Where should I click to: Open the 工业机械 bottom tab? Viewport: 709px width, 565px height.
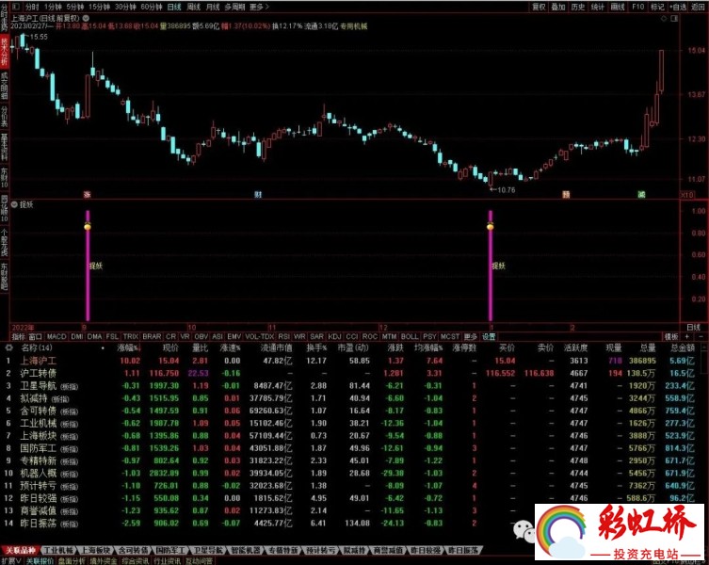59,551
